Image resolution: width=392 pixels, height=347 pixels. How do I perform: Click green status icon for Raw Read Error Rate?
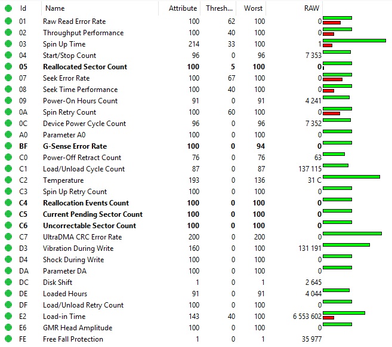point(8,22)
